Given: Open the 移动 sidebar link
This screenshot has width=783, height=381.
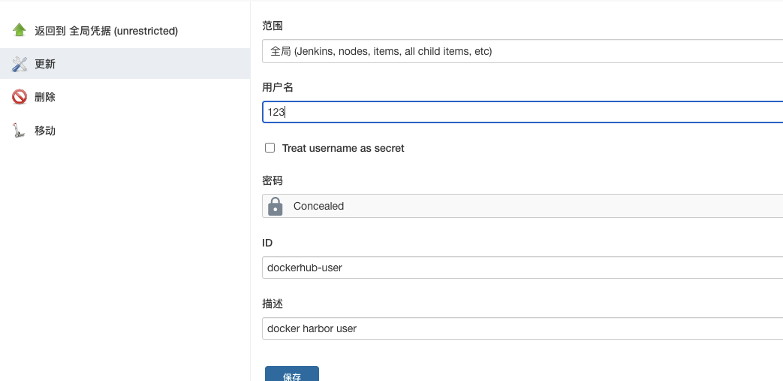Looking at the screenshot, I should coord(45,131).
